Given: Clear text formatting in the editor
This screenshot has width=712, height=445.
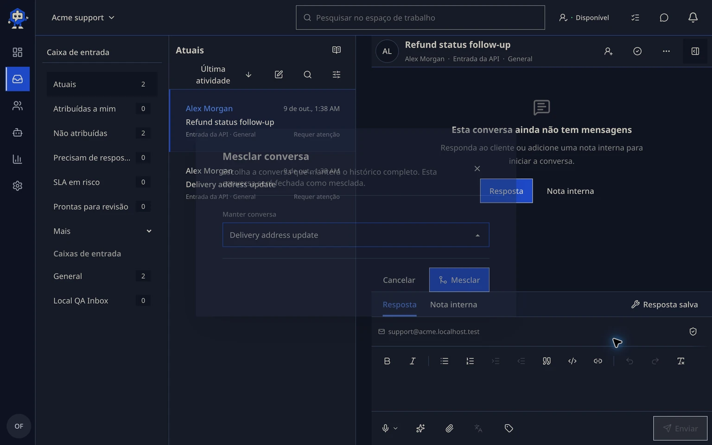Looking at the screenshot, I should 681,361.
